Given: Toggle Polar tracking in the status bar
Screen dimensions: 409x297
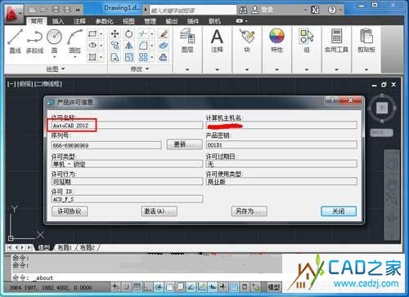Looking at the screenshot, I should 159,286.
